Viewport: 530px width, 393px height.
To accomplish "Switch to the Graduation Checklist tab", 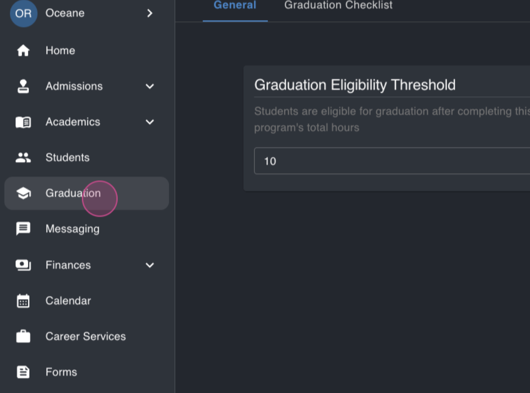I will [339, 6].
